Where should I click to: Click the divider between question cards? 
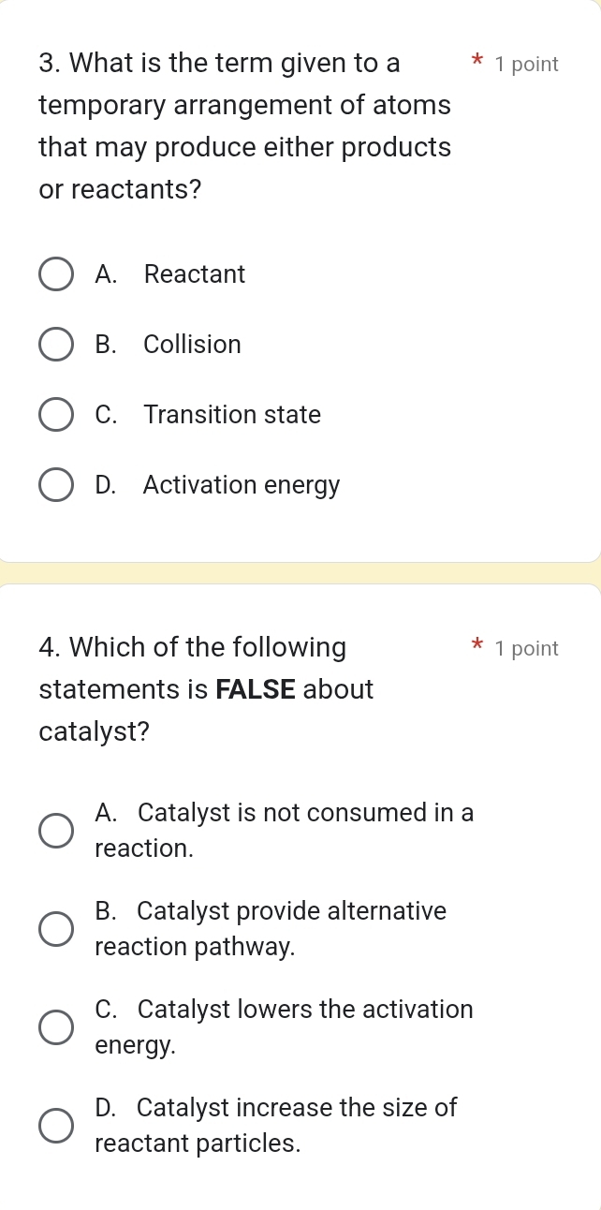pos(300,567)
